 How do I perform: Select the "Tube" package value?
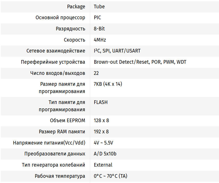click(99, 7)
